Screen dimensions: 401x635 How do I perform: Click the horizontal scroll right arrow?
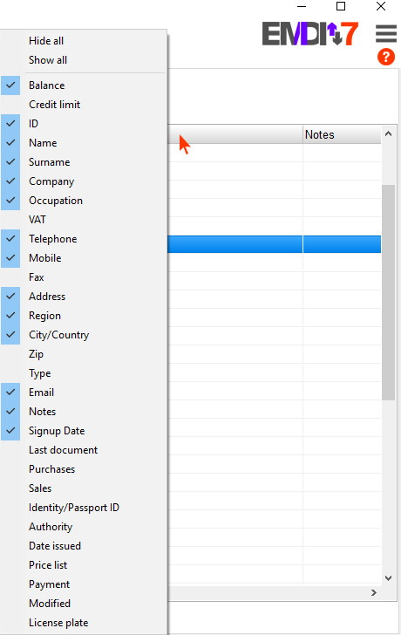pos(373,592)
